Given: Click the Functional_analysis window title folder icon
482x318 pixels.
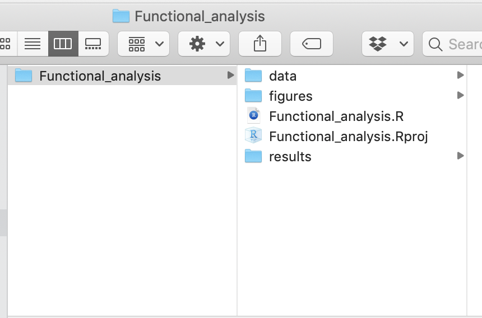Looking at the screenshot, I should pos(121,16).
